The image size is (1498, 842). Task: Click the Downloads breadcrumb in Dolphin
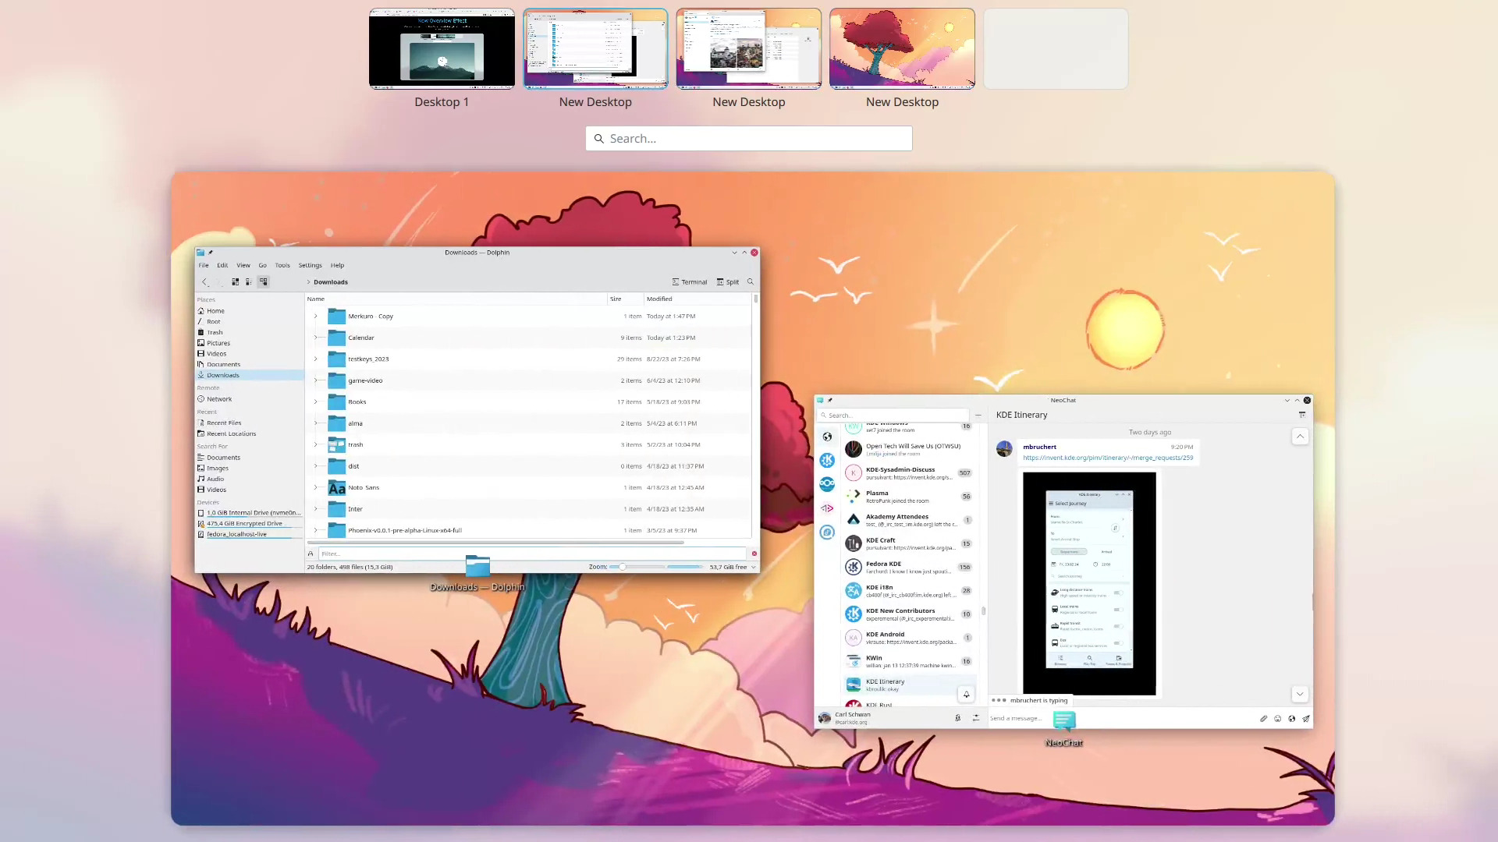coord(331,282)
